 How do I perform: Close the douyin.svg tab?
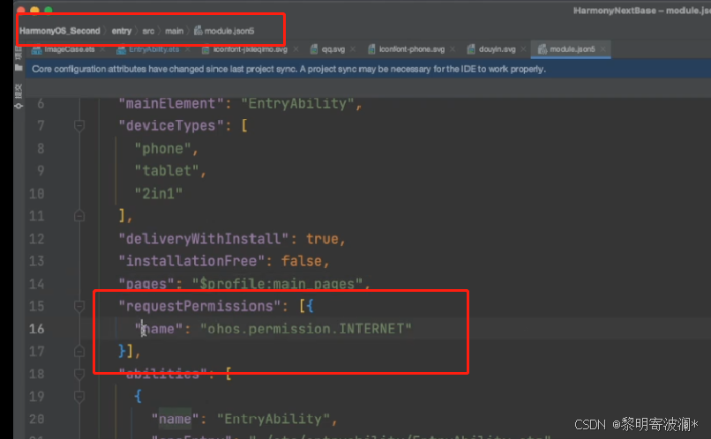(x=523, y=49)
